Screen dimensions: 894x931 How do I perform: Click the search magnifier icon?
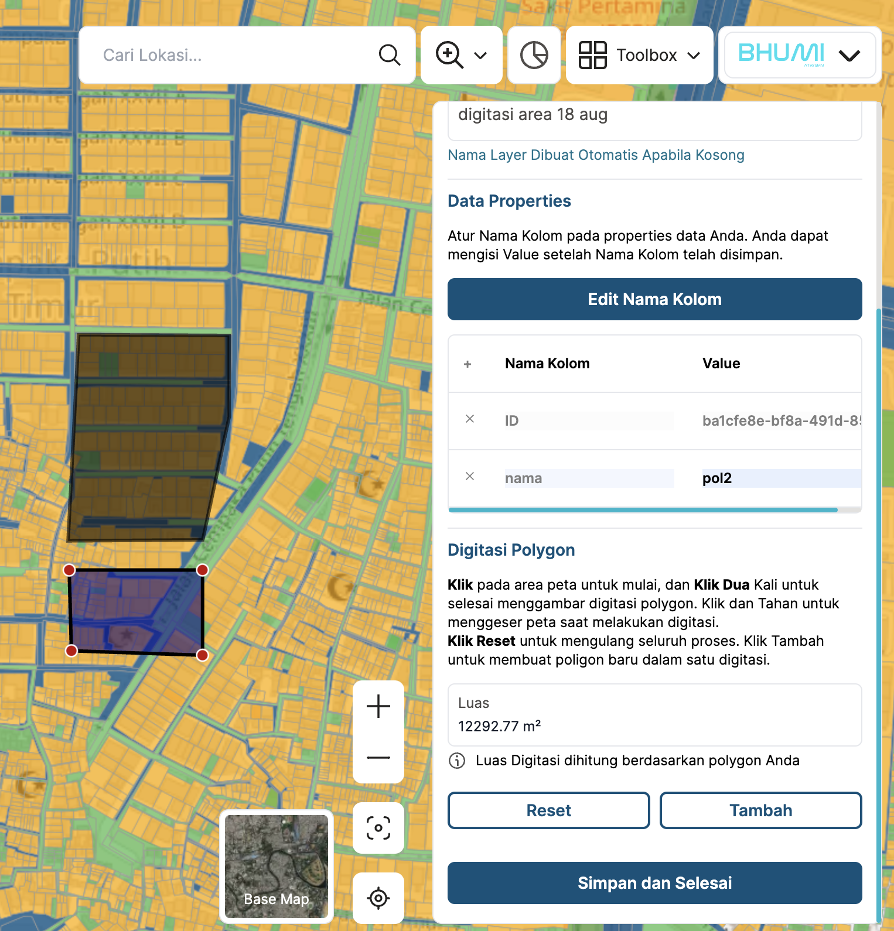(x=390, y=55)
